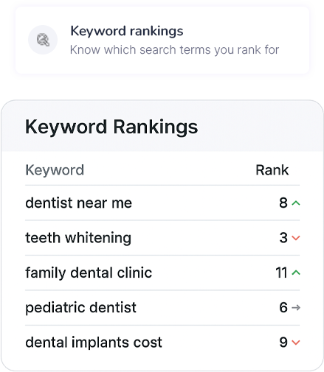Open the Keyword rankings feature card
This screenshot has width=324, height=372.
tap(162, 40)
